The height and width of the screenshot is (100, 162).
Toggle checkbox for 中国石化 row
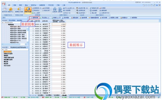(49, 68)
